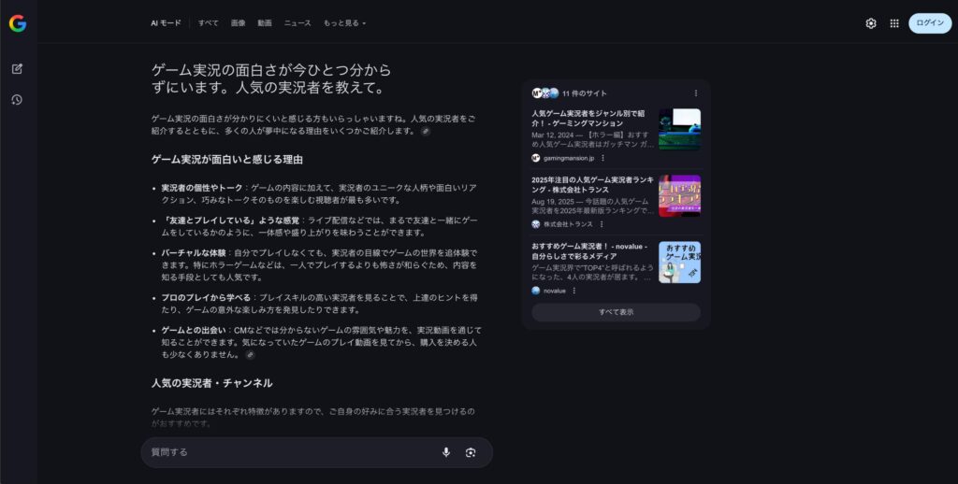The width and height of the screenshot is (958, 484).
Task: Switch to the ニュース tab
Action: 298,22
